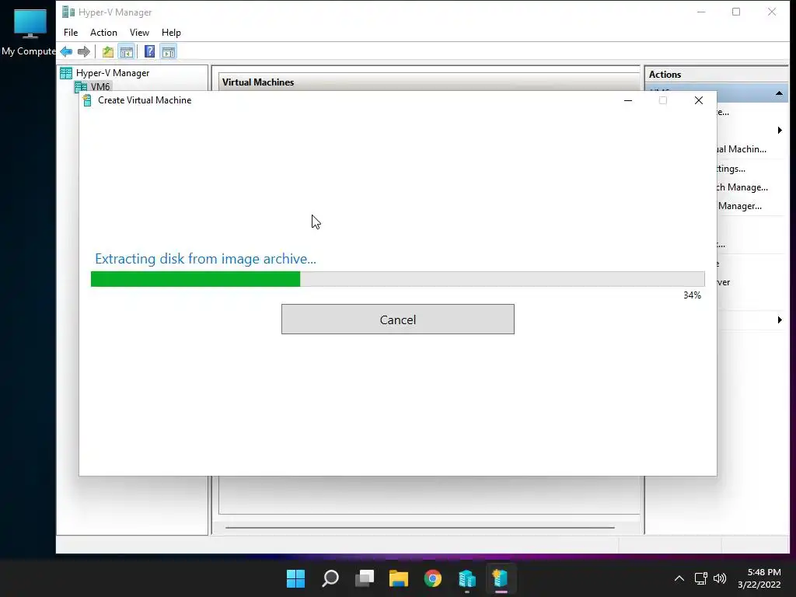Open the Action menu in Hyper-V Manager
This screenshot has width=796, height=597.
coord(103,33)
